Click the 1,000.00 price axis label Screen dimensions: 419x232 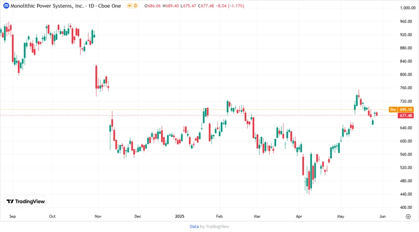407,8
